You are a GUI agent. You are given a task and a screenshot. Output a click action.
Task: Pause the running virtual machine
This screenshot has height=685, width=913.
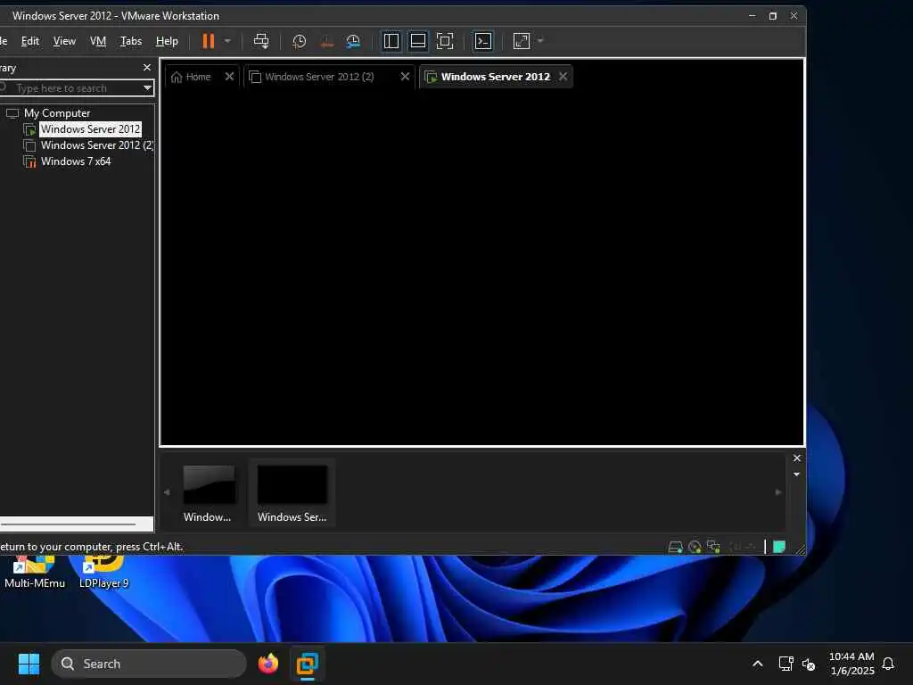[208, 41]
